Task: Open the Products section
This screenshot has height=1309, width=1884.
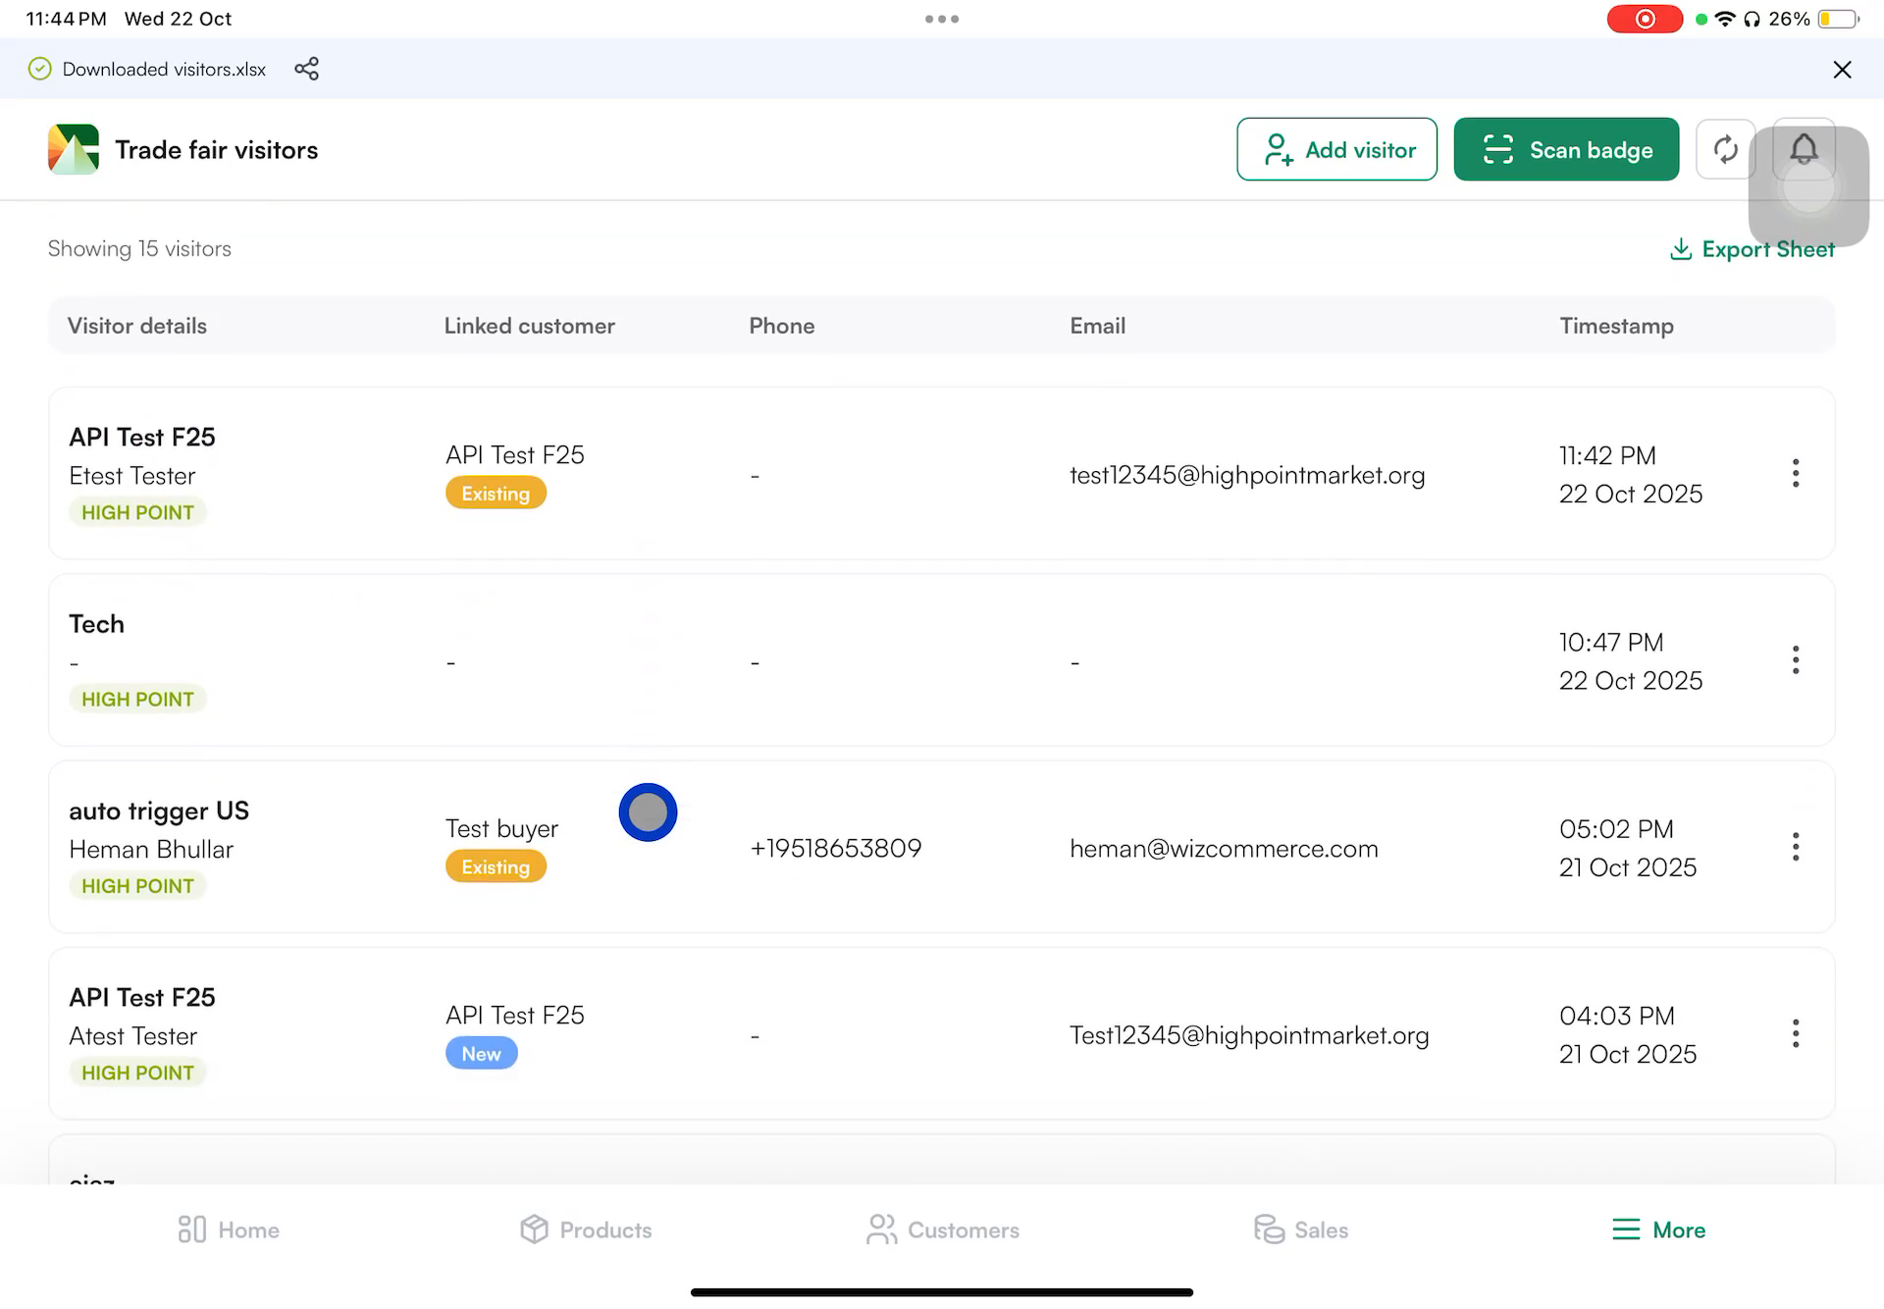Action: coord(585,1229)
